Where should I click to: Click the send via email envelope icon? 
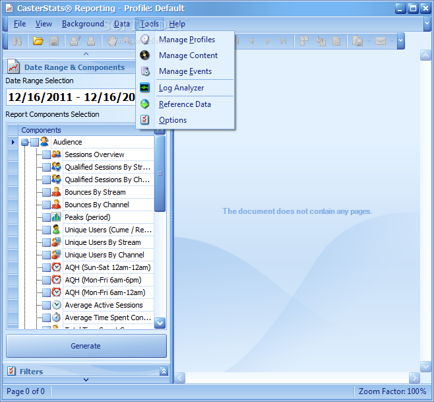point(381,41)
